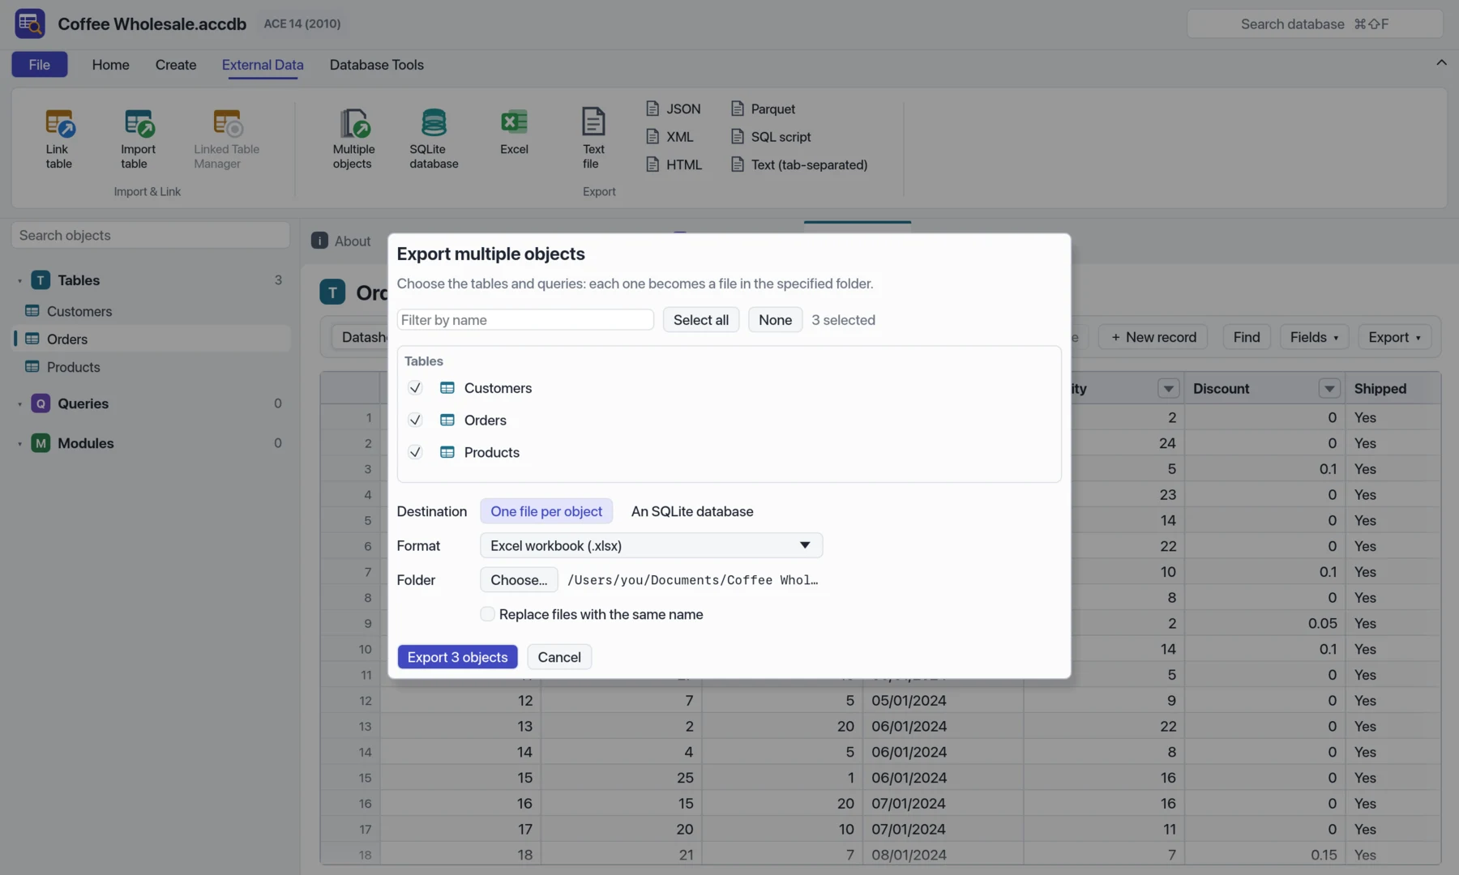Export as Parquet from ribbon
This screenshot has width=1459, height=875.
763,109
